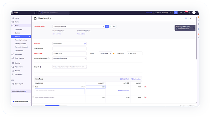Open Delivery Challans menu item

pos(21,44)
